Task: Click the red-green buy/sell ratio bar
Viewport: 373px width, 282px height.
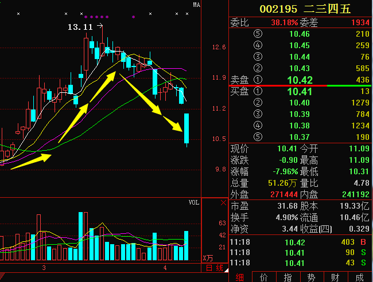Action: pos(300,85)
